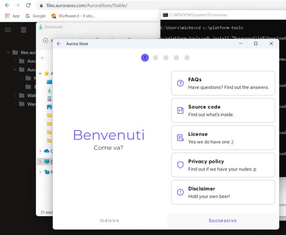Select the Documents item in Explorer sidebar
The width and height of the screenshot is (286, 235).
(x=49, y=99)
